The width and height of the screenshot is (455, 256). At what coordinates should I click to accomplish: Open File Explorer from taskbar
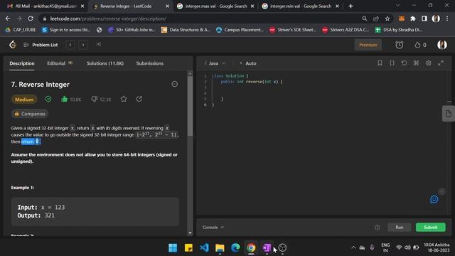tap(220, 247)
